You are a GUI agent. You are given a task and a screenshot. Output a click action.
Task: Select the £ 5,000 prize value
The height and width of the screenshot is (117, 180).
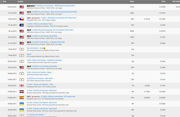pos(147,85)
